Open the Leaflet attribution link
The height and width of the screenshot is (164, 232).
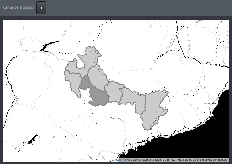120,160
